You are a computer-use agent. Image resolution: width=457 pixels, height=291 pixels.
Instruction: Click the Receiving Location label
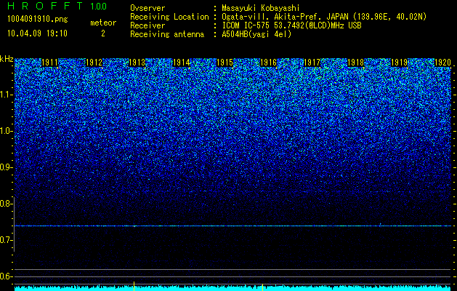coord(169,17)
